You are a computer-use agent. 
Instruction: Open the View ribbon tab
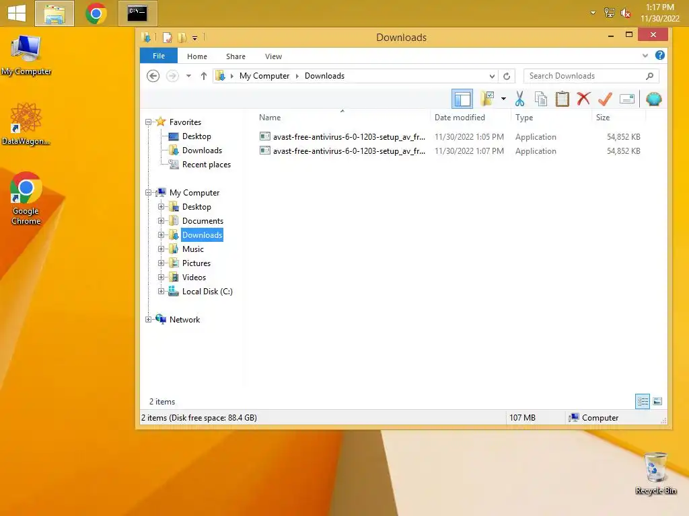(273, 56)
